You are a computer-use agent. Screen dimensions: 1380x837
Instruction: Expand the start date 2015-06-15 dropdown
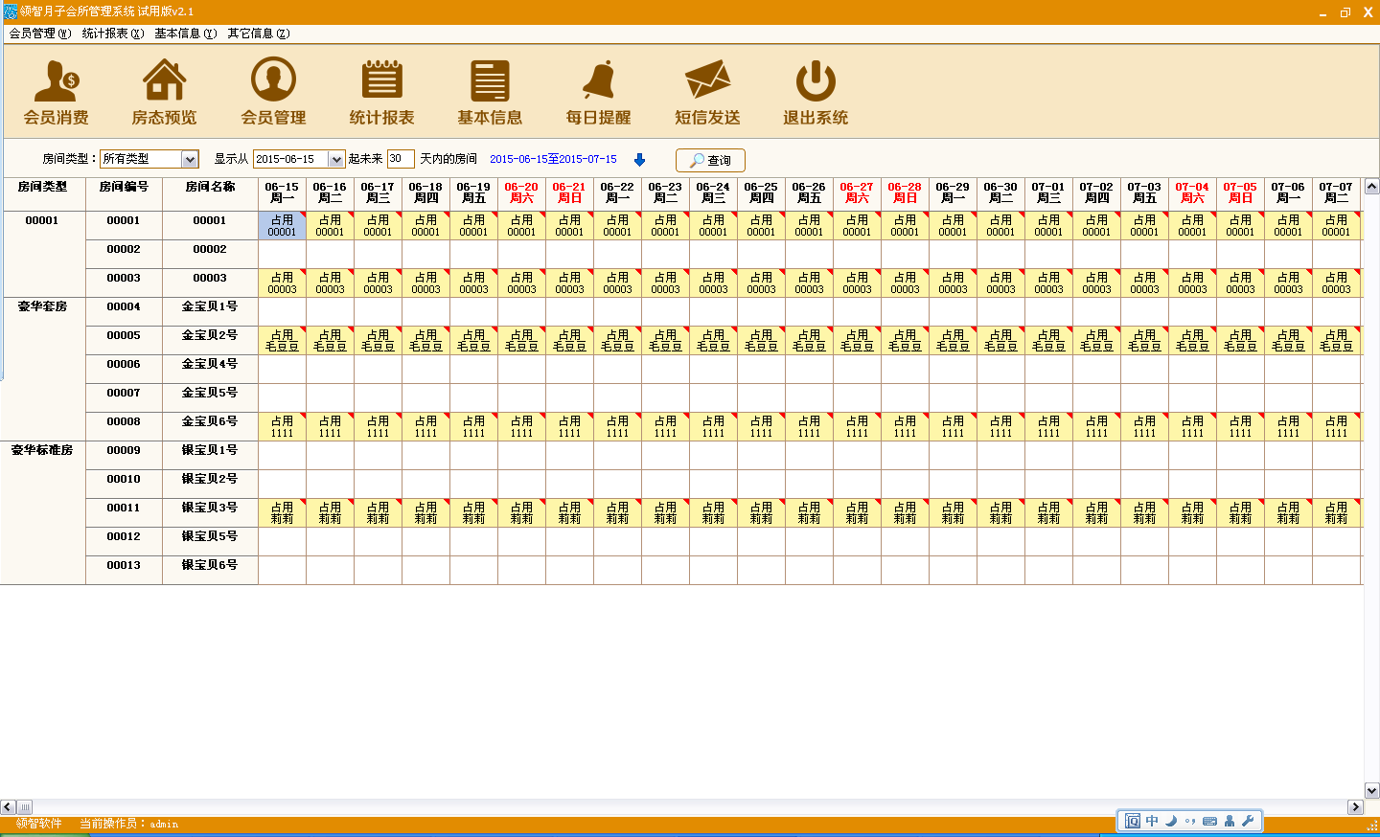(336, 160)
